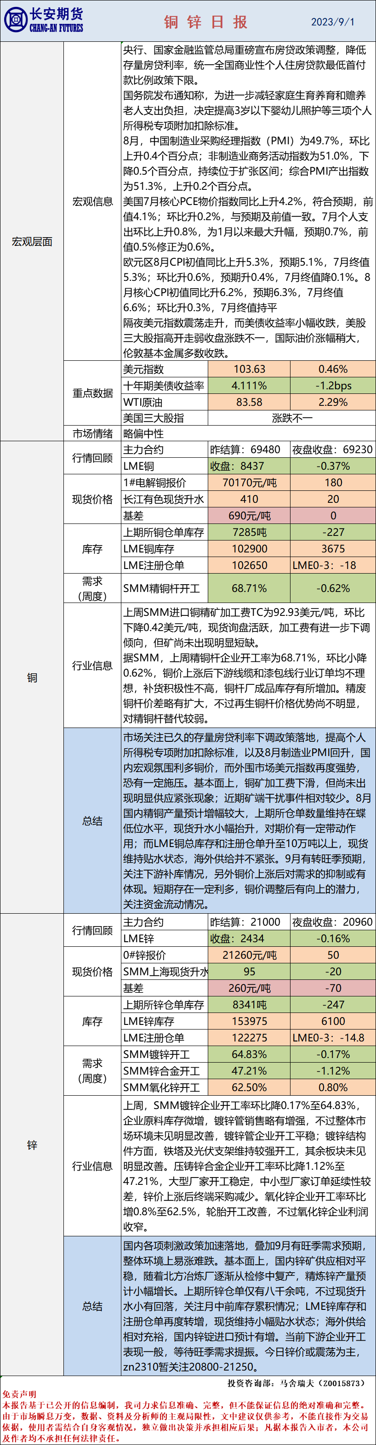
Task: Click the dollar index change 0.46%
Action: tap(333, 369)
